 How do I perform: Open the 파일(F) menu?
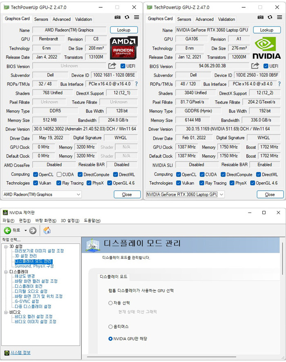click(x=8, y=221)
